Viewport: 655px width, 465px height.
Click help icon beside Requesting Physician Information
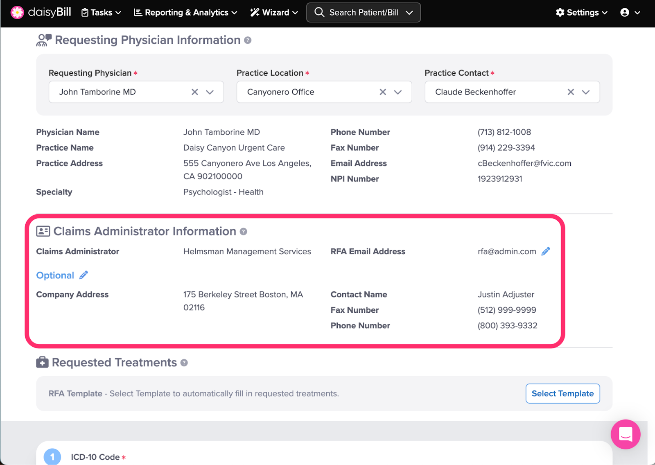coord(248,40)
